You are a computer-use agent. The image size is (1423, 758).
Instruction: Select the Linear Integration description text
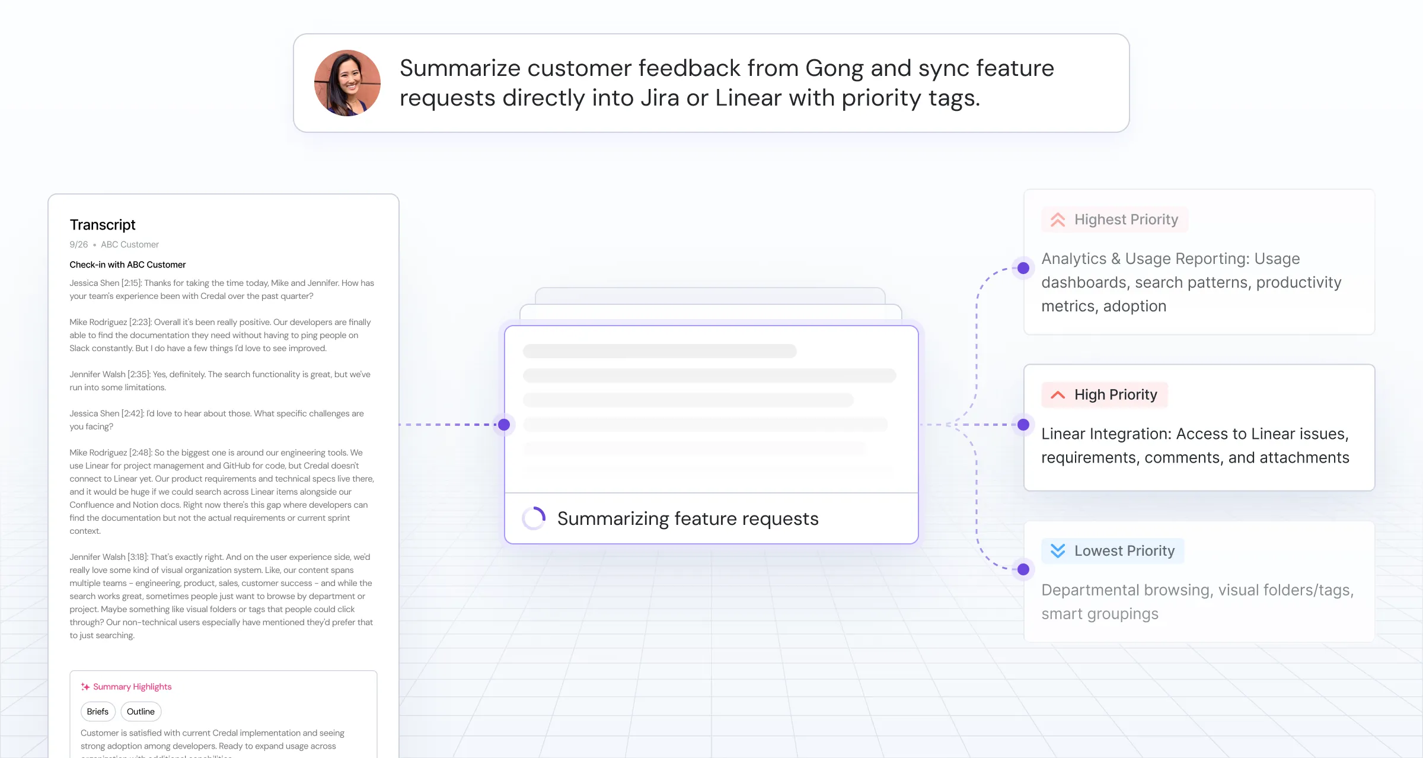(1195, 446)
